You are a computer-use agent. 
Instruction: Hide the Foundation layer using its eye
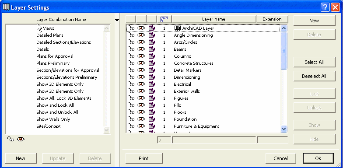[141, 119]
